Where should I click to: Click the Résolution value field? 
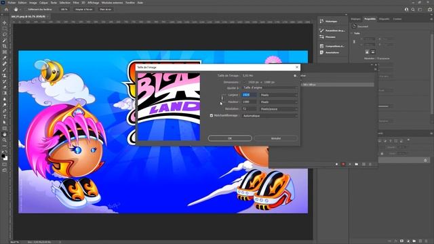249,109
